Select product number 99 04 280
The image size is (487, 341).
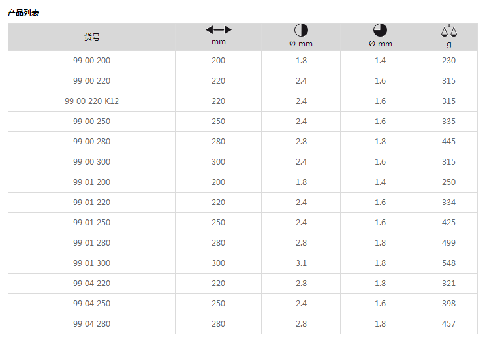(91, 324)
